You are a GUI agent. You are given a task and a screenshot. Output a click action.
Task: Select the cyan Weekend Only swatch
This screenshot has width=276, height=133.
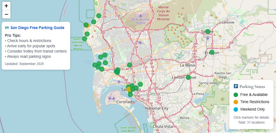point(236,109)
